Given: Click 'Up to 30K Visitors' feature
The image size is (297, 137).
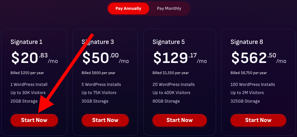Looking at the screenshot, I should point(28,93).
